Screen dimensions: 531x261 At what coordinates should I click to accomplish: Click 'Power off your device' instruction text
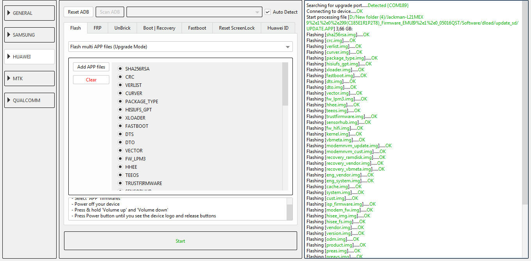pyautogui.click(x=97, y=204)
